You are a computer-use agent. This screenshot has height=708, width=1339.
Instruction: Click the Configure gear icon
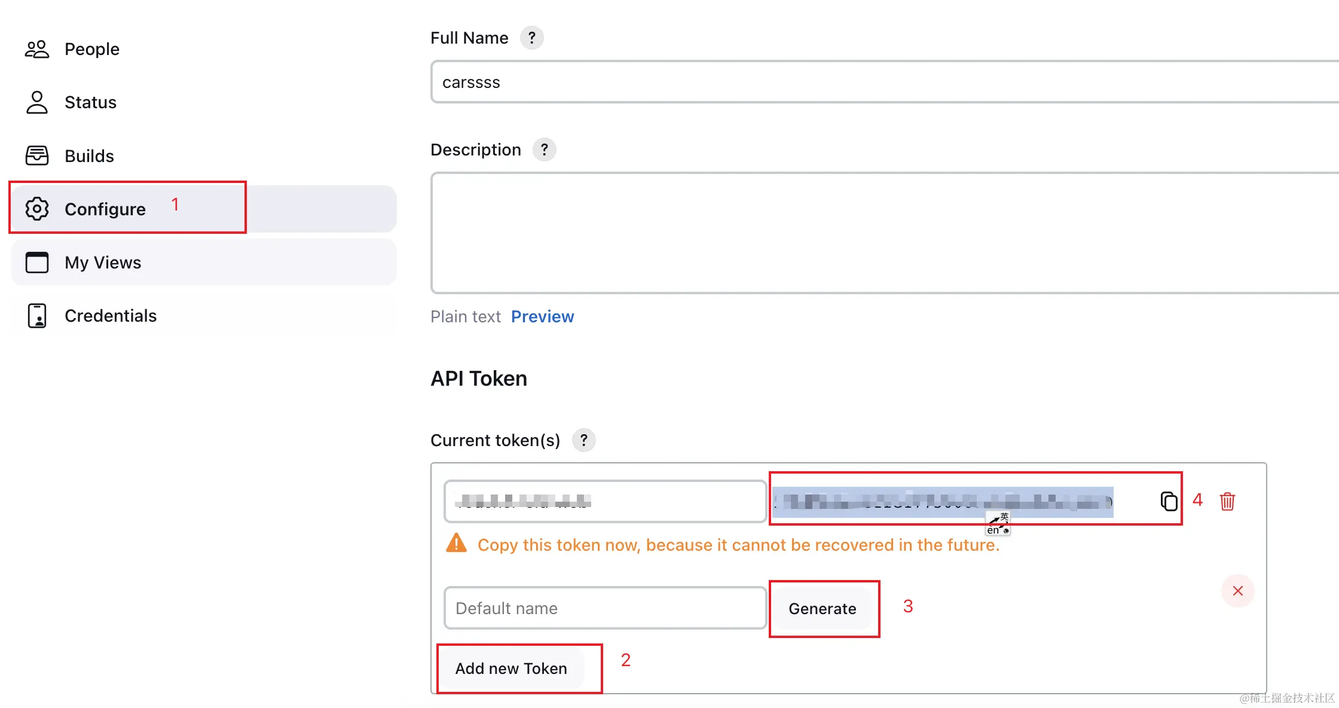tap(37, 209)
